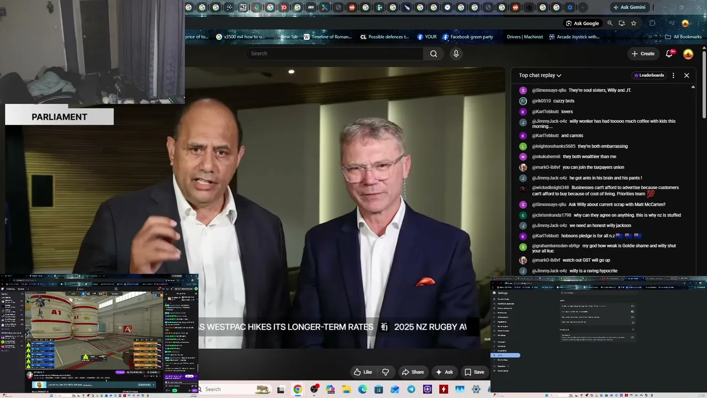Image resolution: width=707 pixels, height=398 pixels.
Task: Open File Explorer from the taskbar
Action: pos(346,390)
